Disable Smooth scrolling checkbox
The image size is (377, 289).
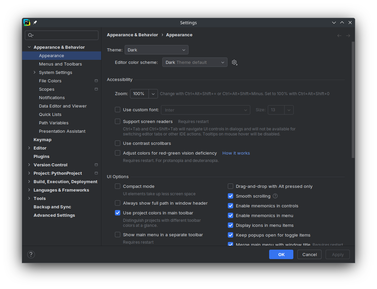[231, 196]
